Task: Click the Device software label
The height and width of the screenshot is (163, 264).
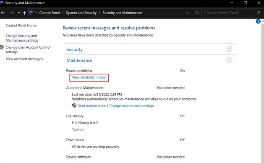Action: (78, 157)
